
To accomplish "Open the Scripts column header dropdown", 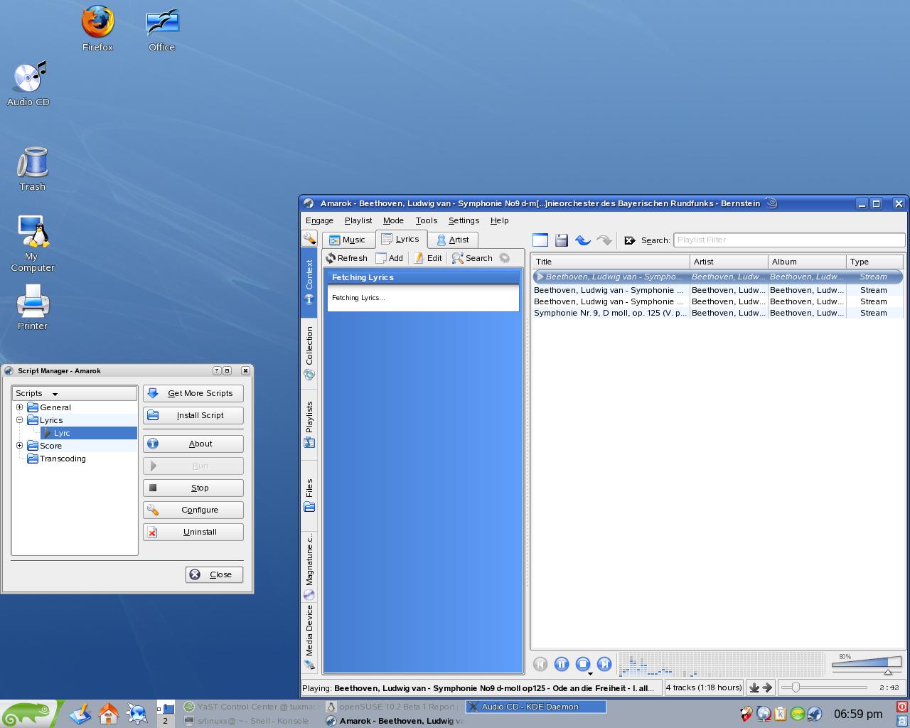I will (x=75, y=393).
